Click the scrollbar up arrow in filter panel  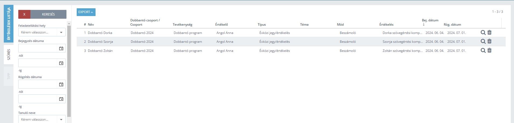click(x=69, y=24)
